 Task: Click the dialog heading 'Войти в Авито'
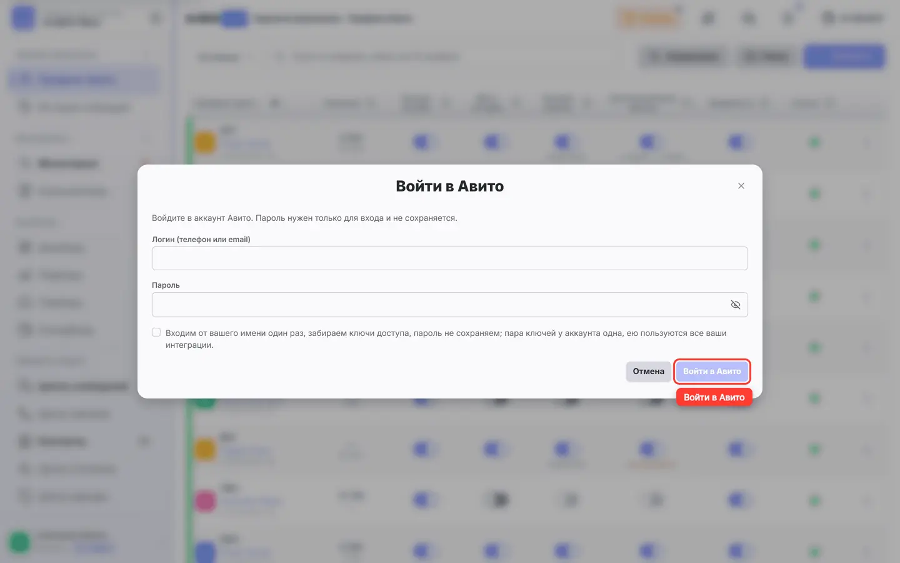coord(449,186)
